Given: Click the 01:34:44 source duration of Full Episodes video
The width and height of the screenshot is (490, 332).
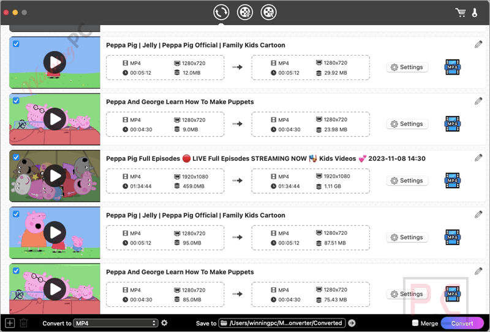Looking at the screenshot, I should click(141, 186).
